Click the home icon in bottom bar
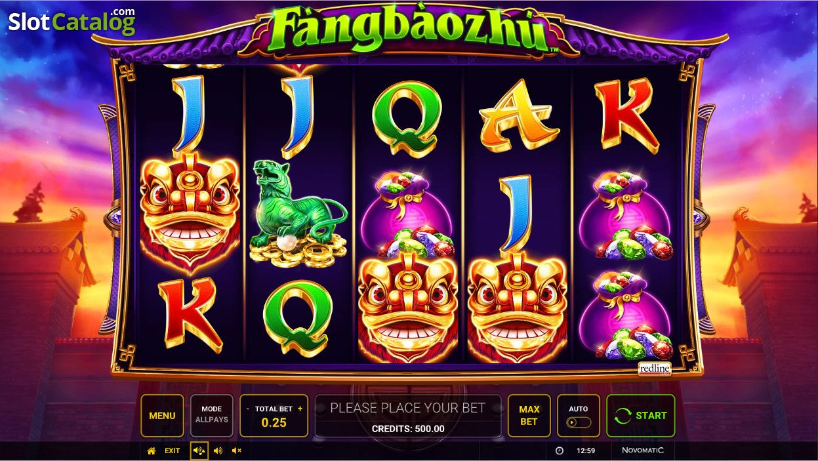This screenshot has width=818, height=461. click(152, 451)
